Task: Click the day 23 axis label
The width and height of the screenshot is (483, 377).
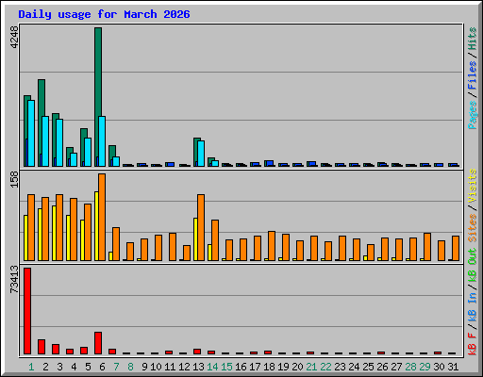Action: (x=340, y=367)
